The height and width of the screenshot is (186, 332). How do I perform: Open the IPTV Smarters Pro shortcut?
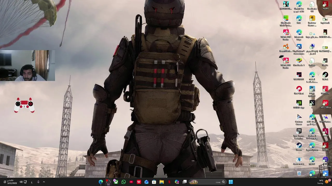325,162
